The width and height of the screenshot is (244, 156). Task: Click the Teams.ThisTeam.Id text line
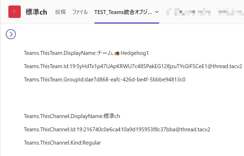pyautogui.click(x=133, y=66)
